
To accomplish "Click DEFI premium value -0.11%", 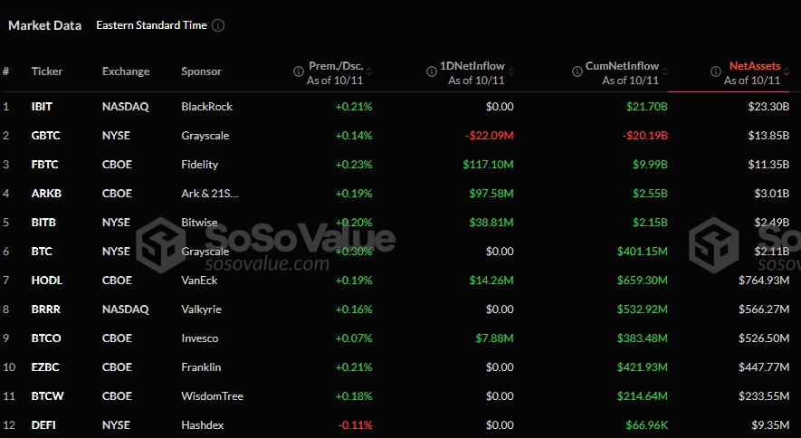I will tap(355, 425).
